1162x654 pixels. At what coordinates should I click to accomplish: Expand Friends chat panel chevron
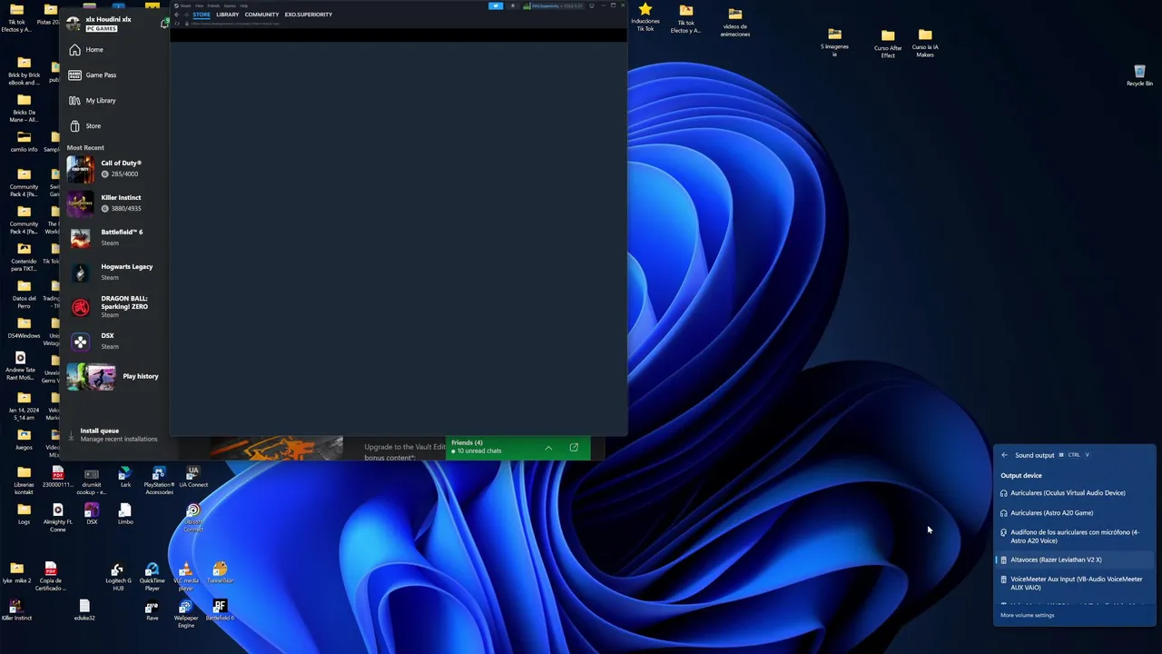[548, 448]
